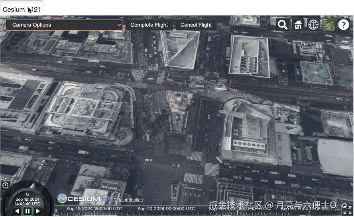This screenshot has width=354, height=217.
Task: Toggle fullscreen mode icon
Action: [x=347, y=210]
